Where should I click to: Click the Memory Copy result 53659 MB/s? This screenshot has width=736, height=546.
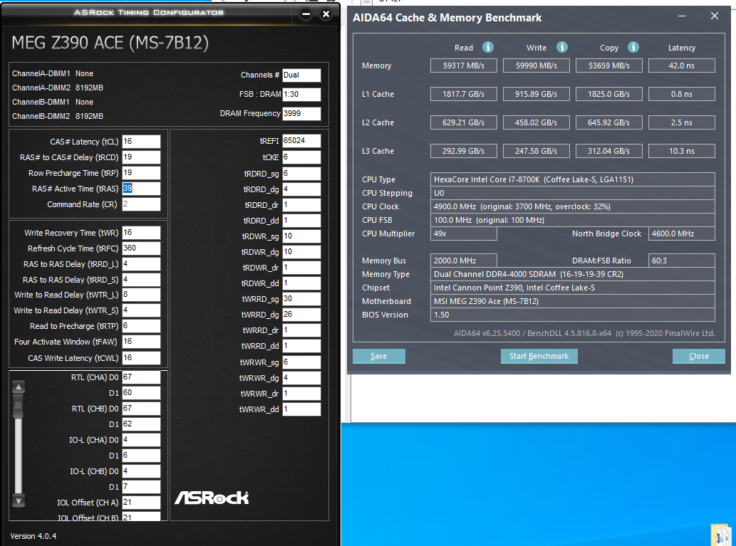pos(608,65)
